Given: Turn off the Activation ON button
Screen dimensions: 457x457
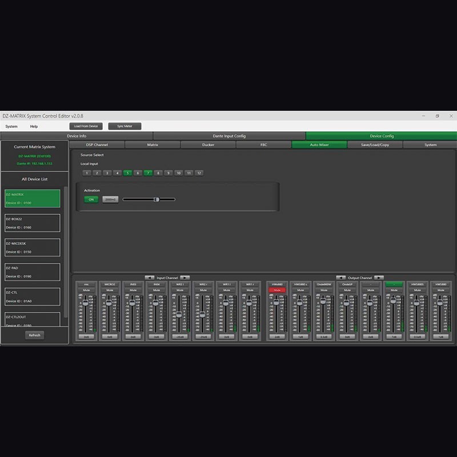Looking at the screenshot, I should (x=91, y=199).
